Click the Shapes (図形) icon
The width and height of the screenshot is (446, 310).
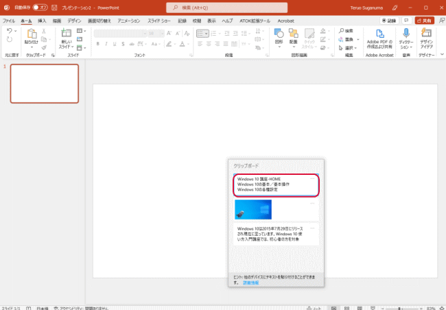[279, 34]
